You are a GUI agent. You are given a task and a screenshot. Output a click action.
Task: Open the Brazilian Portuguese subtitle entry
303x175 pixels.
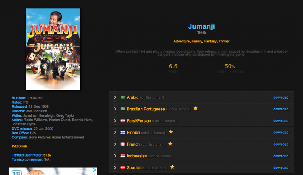[159, 109]
